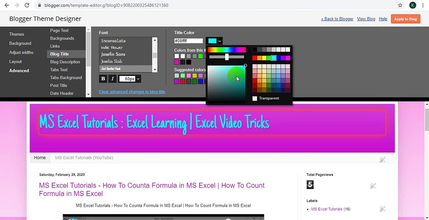Open Adjust widths section
Viewport: 429px width, 220px height.
click(21, 53)
